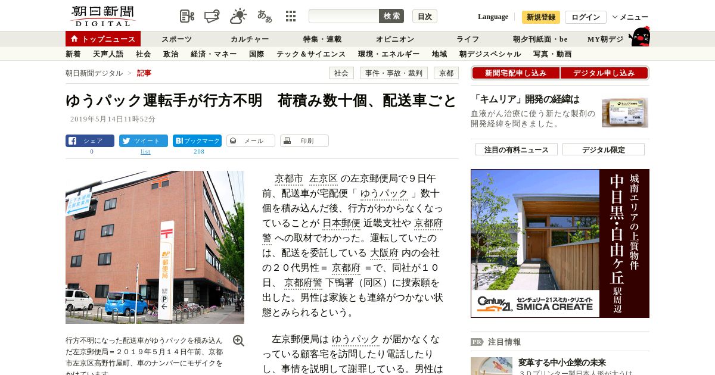Viewport: 715px width, 375px height.
Task: Click the ログイン button
Action: (586, 17)
